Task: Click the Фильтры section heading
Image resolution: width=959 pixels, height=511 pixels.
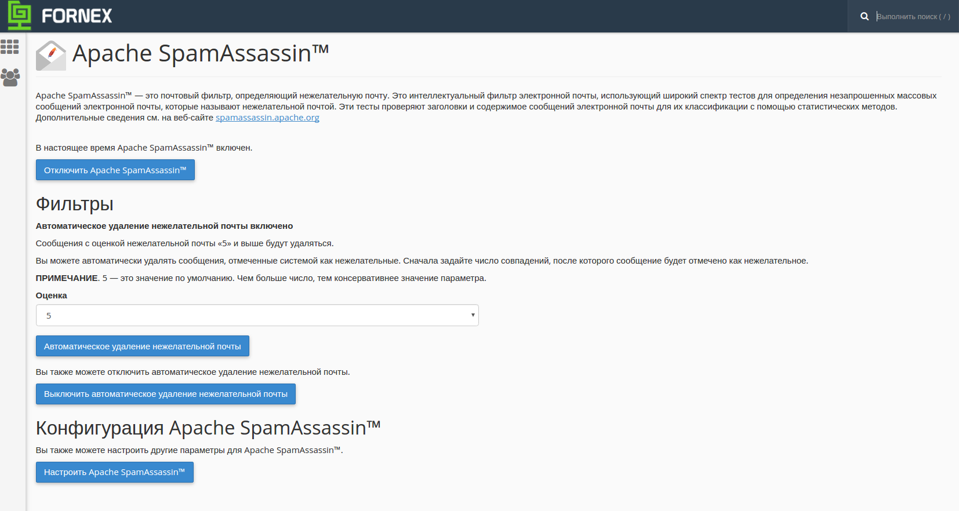Action: click(x=75, y=204)
